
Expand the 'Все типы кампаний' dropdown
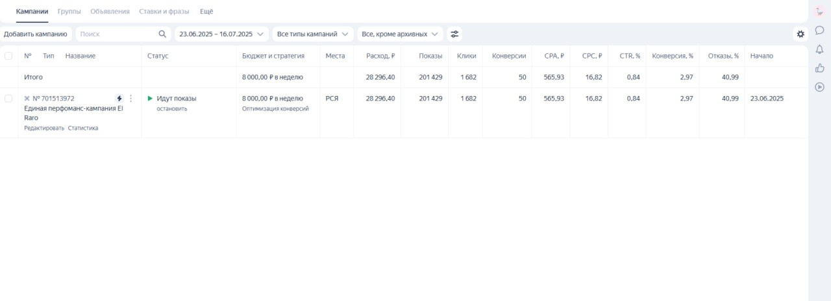[x=313, y=34]
